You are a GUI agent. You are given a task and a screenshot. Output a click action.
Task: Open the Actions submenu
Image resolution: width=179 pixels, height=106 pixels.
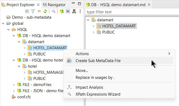[x=119, y=54]
